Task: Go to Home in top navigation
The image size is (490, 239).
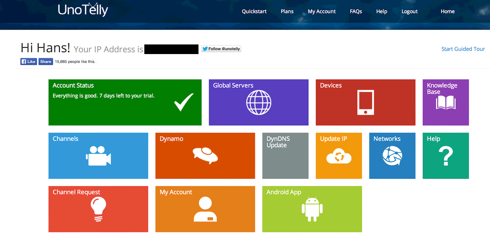Action: (x=448, y=11)
